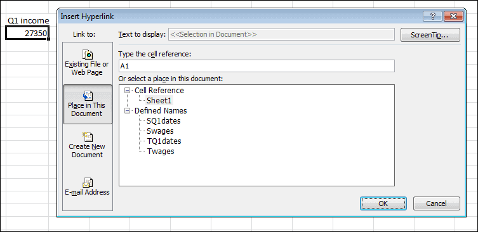The width and height of the screenshot is (478, 232).
Task: Open the dialog Help question mark button
Action: coord(432,16)
